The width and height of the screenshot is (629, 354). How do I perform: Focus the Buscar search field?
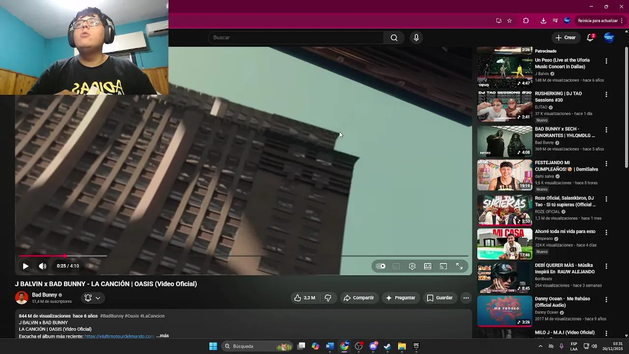[296, 38]
